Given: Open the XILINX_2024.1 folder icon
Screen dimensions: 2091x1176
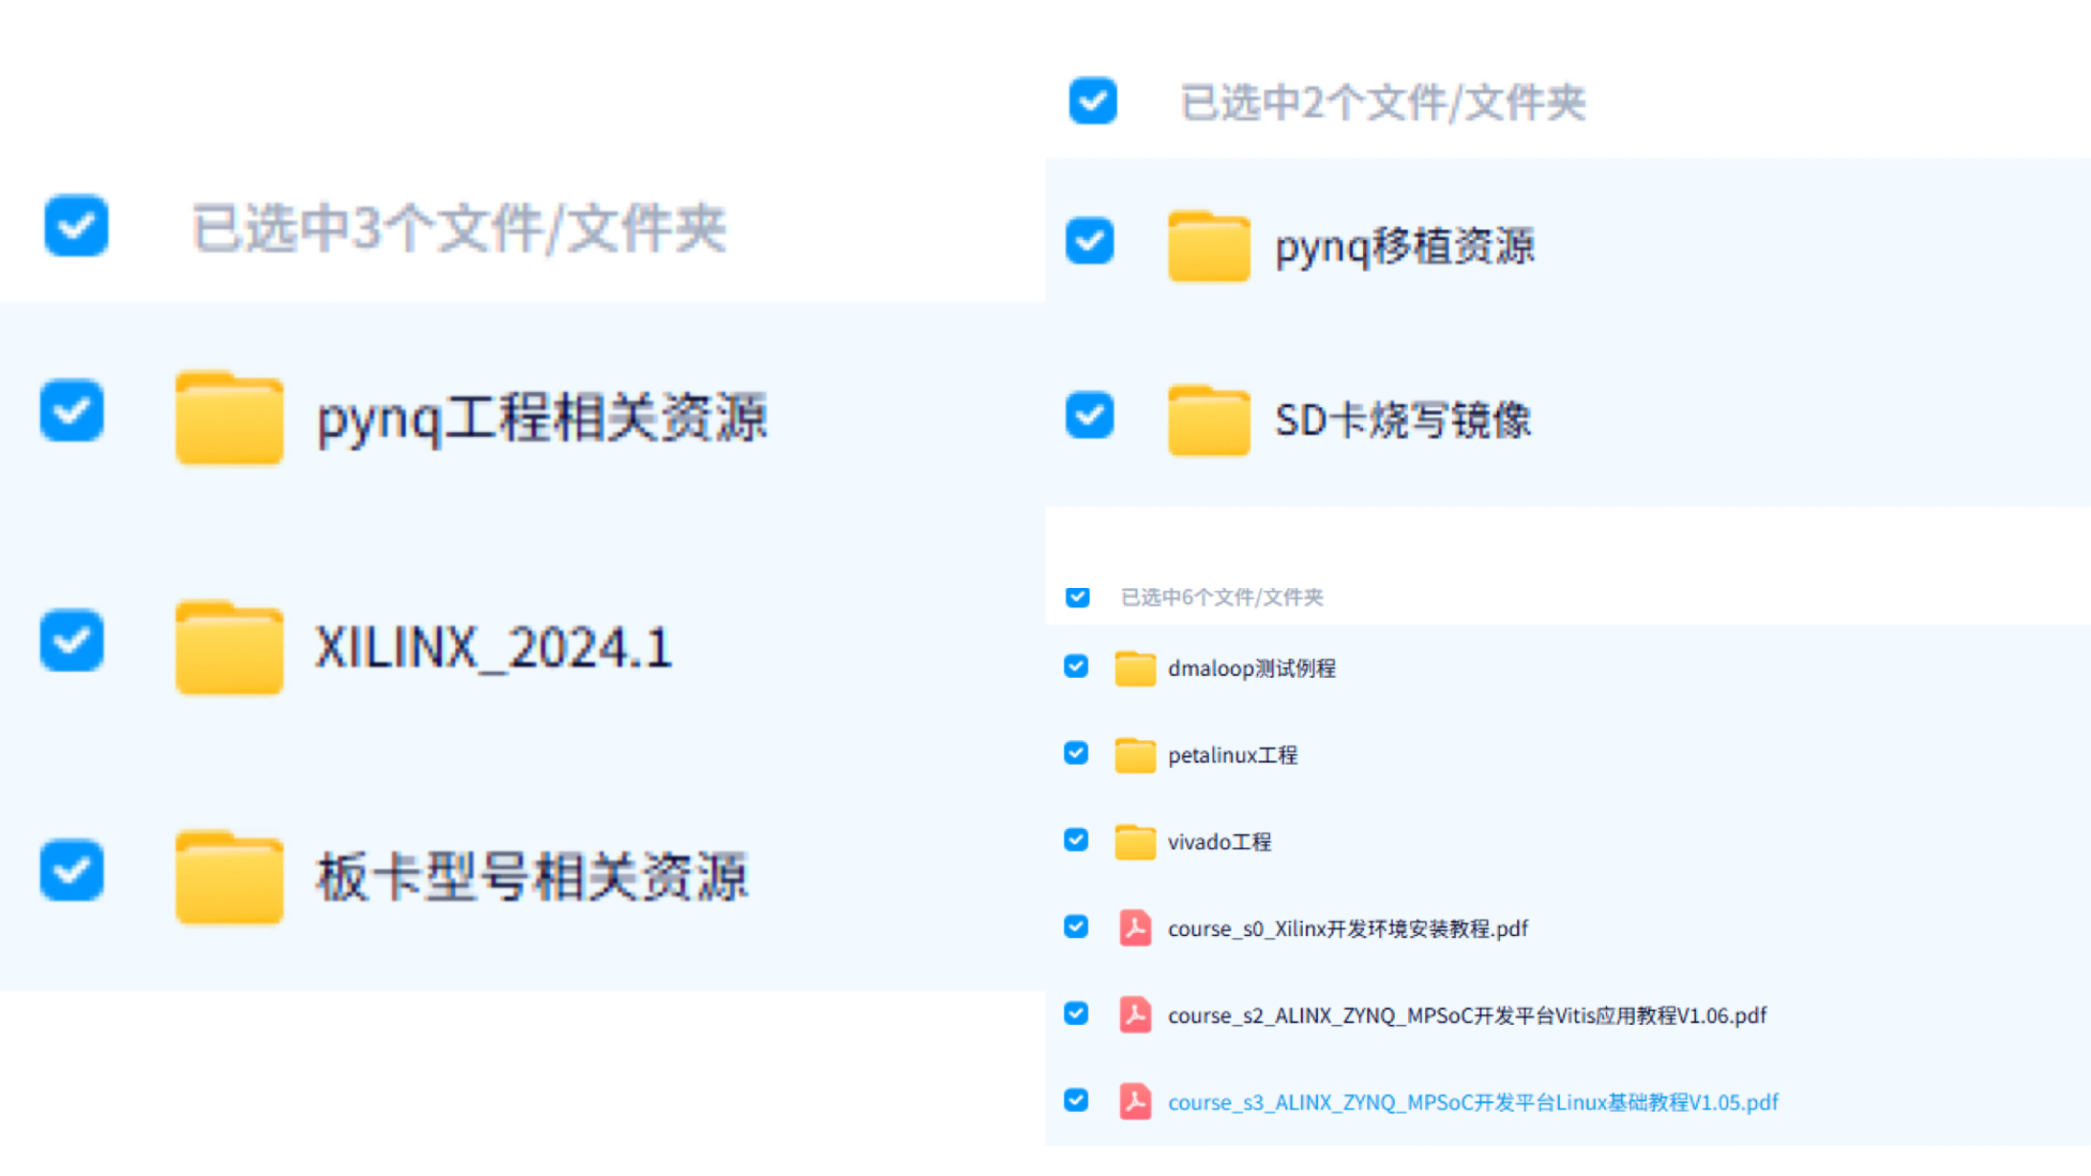Looking at the screenshot, I should point(228,646).
